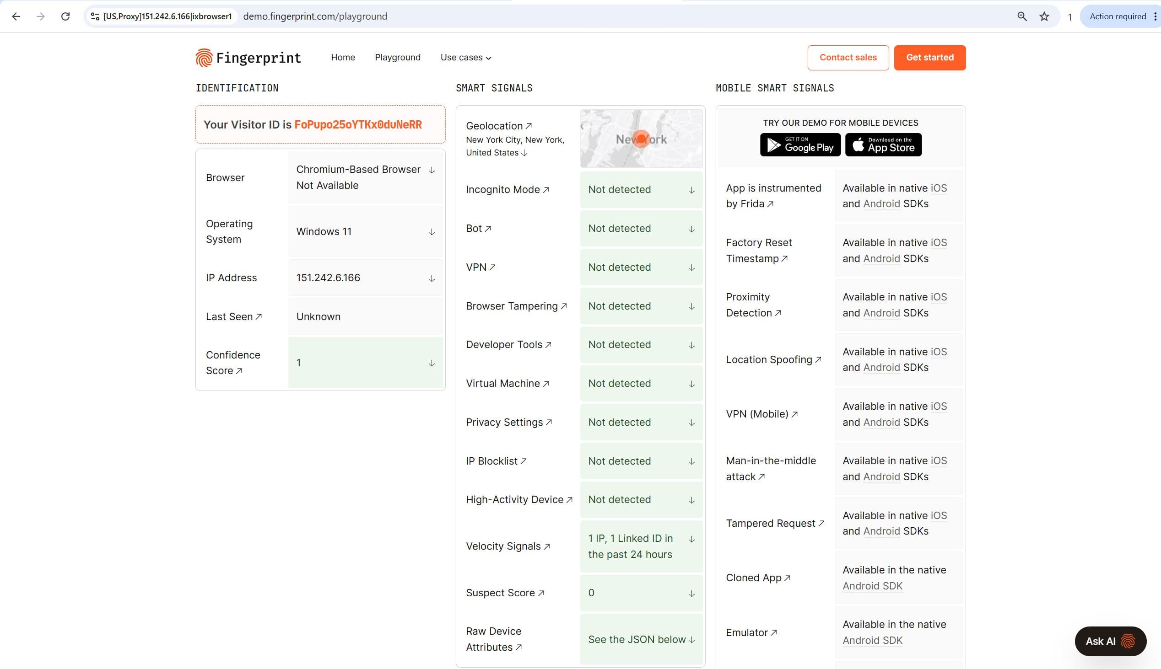1161x669 pixels.
Task: Expand the Browser Tampering Not detected row
Action: pyautogui.click(x=642, y=306)
